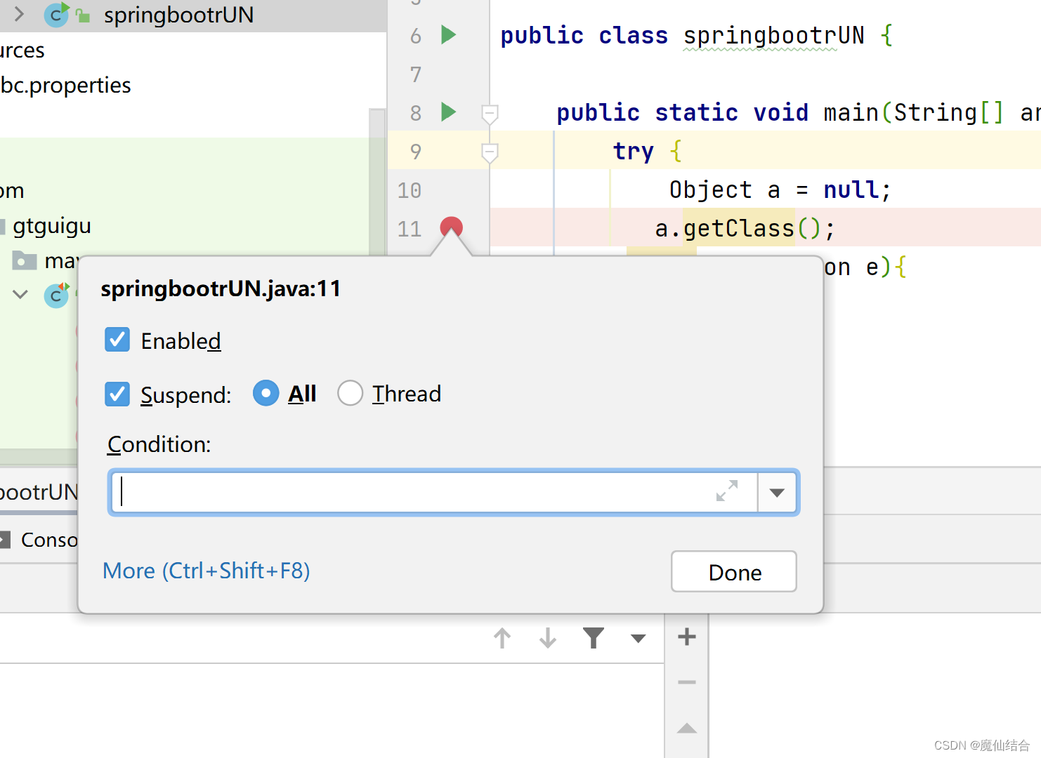1041x758 pixels.
Task: Collapse the try block using fold marker
Action: tap(490, 152)
